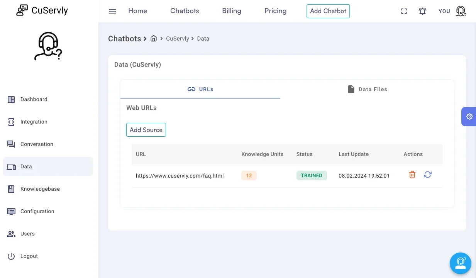The width and height of the screenshot is (476, 278).
Task: Click the CuServly breadcrumb link
Action: pos(178,39)
